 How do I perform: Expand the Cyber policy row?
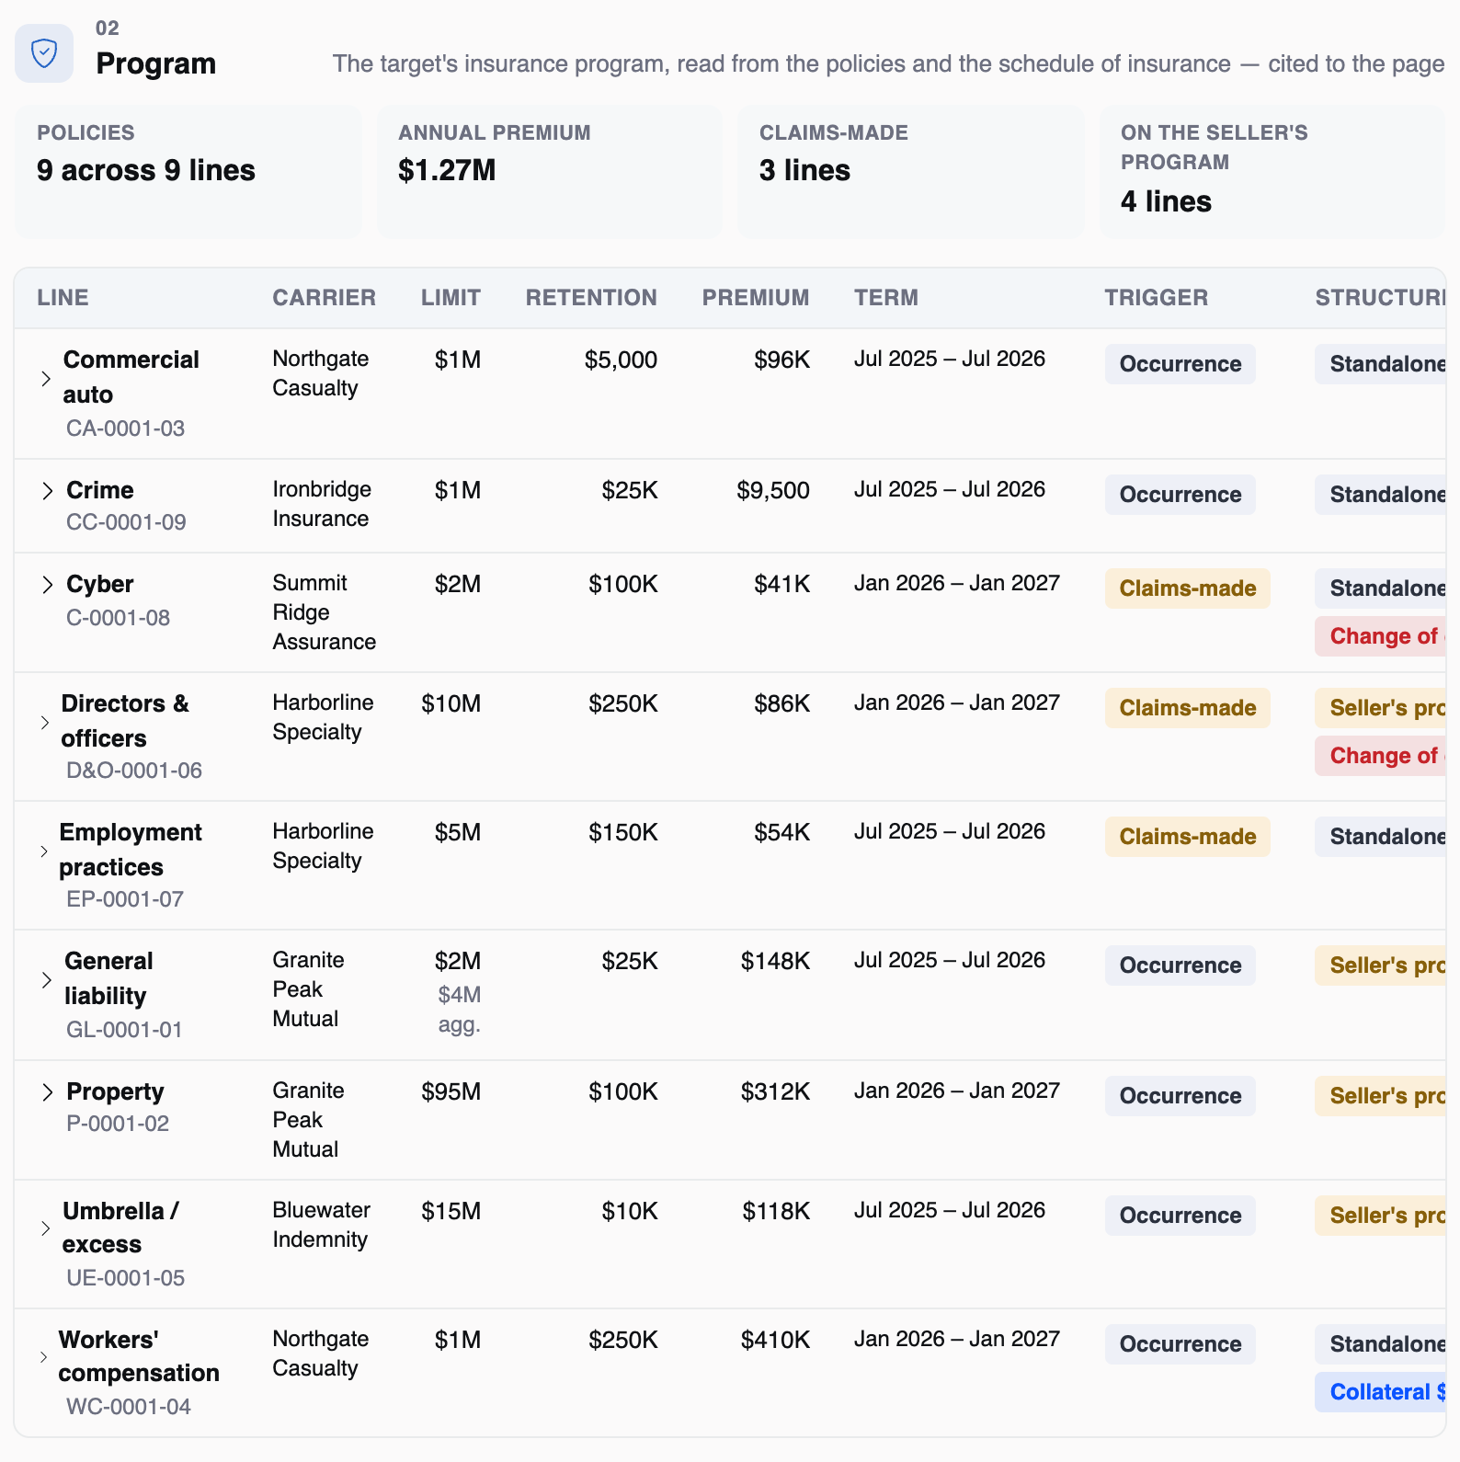pyautogui.click(x=47, y=585)
